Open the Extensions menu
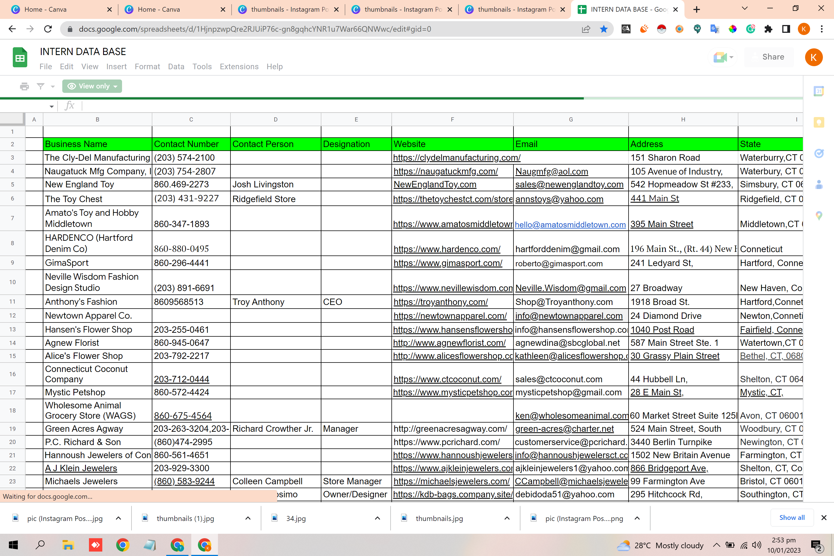The width and height of the screenshot is (834, 556). pos(239,67)
